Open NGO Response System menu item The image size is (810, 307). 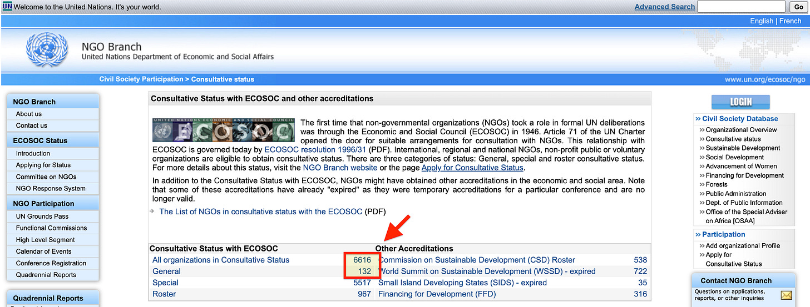click(x=51, y=188)
